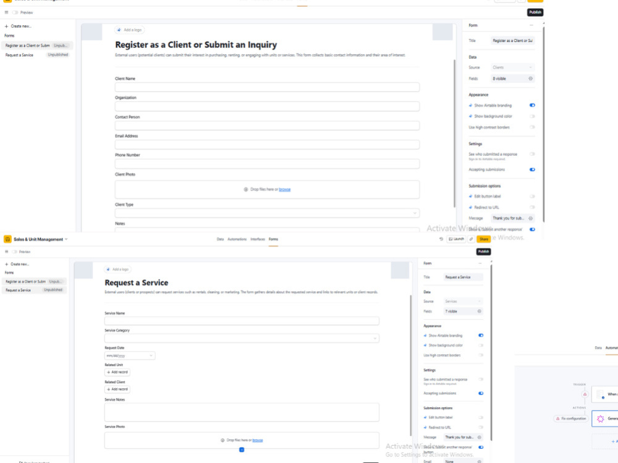Add a logo to the Request a Service form
The width and height of the screenshot is (618, 463).
coord(118,270)
